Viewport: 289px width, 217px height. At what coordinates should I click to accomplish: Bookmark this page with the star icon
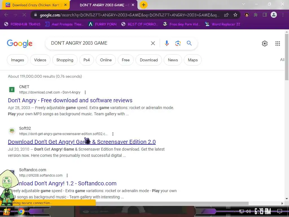(235, 15)
